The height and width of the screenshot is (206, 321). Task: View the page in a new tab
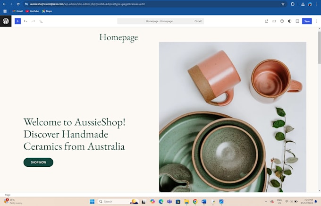(x=267, y=21)
